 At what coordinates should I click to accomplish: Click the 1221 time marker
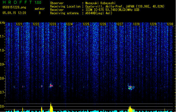[x=19, y=24]
